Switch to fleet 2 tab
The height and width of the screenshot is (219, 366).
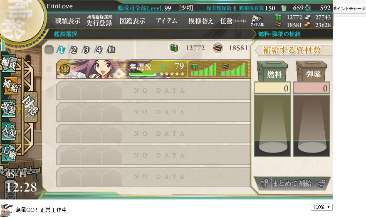point(74,50)
